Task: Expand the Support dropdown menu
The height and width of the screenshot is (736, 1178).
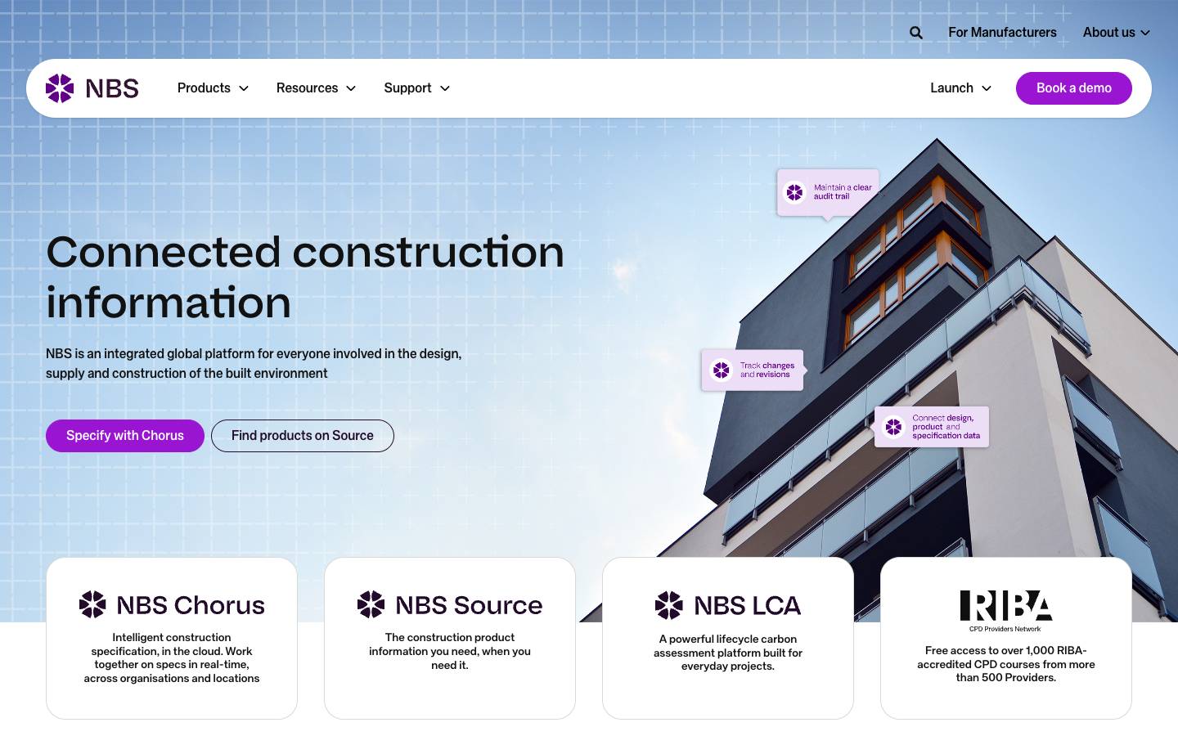Action: 417,88
